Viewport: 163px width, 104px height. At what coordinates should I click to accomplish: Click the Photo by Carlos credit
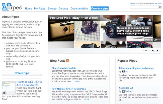152,40
